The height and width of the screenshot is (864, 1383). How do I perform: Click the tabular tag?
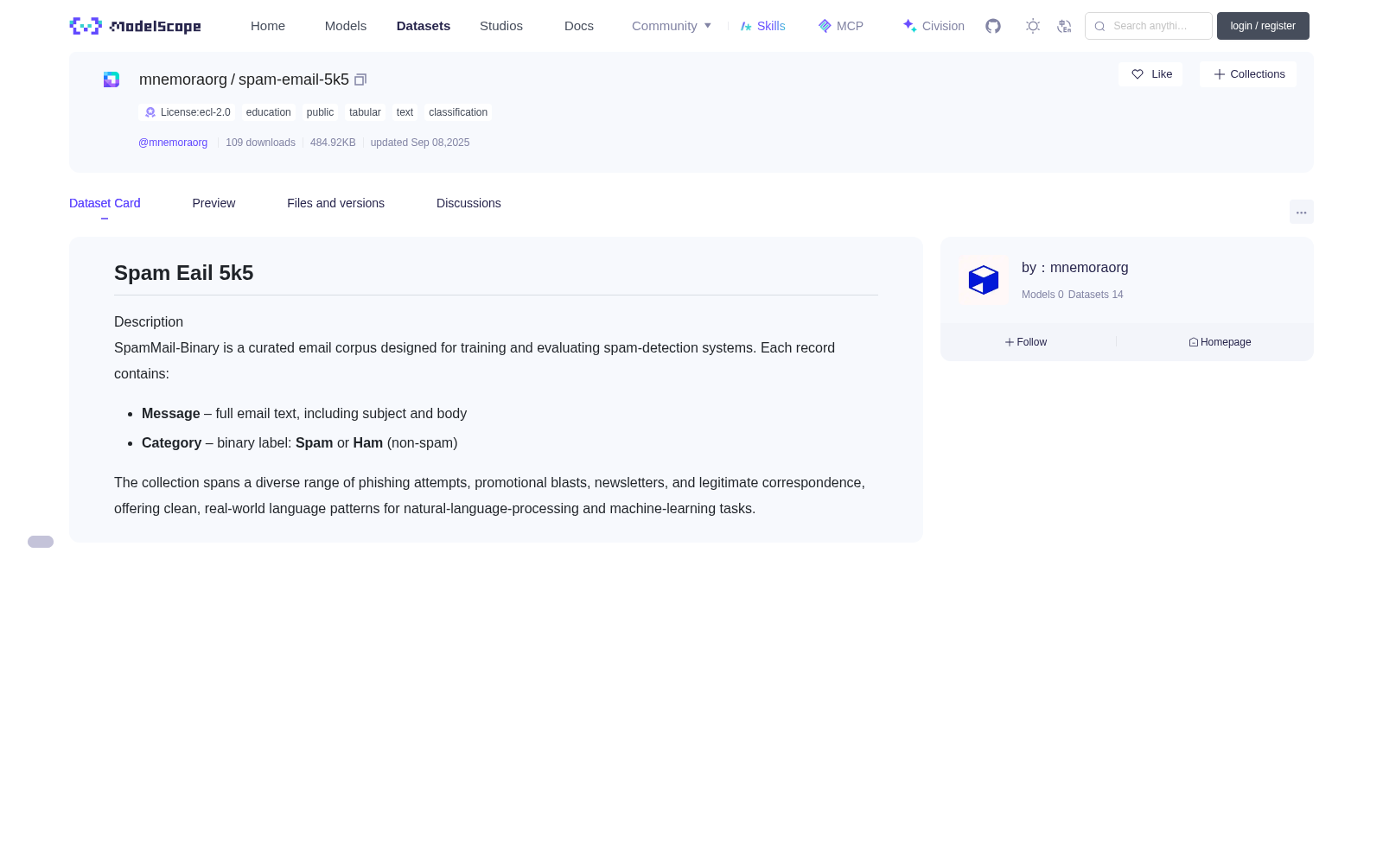click(x=365, y=112)
